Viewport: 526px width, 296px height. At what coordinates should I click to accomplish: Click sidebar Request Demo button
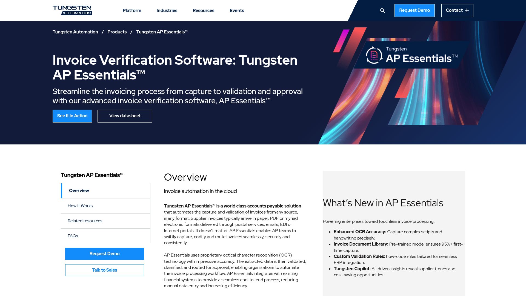coord(105,254)
